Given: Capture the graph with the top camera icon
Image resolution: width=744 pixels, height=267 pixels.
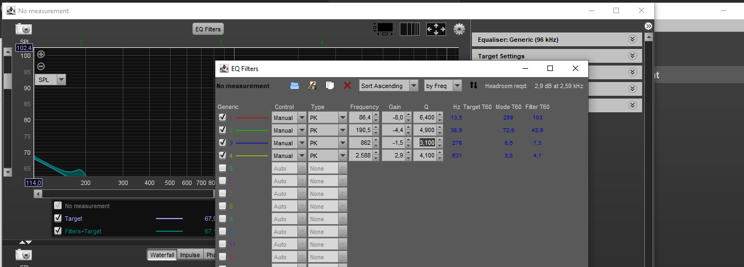Looking at the screenshot, I should (24, 29).
